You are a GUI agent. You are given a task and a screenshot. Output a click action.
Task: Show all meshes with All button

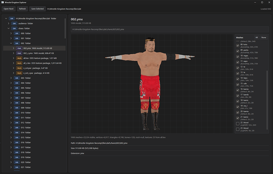(256, 37)
